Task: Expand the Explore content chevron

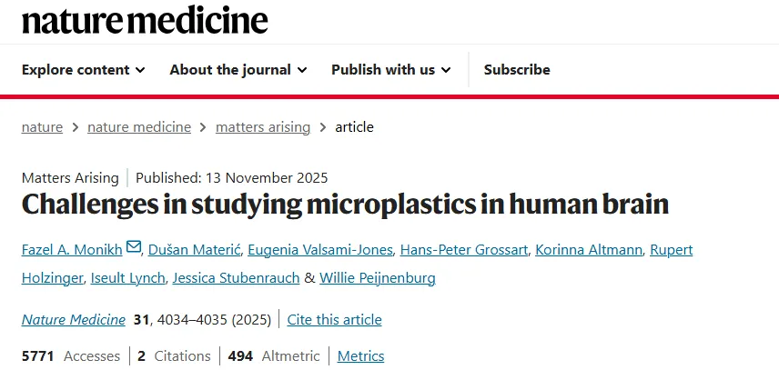Action: point(140,70)
